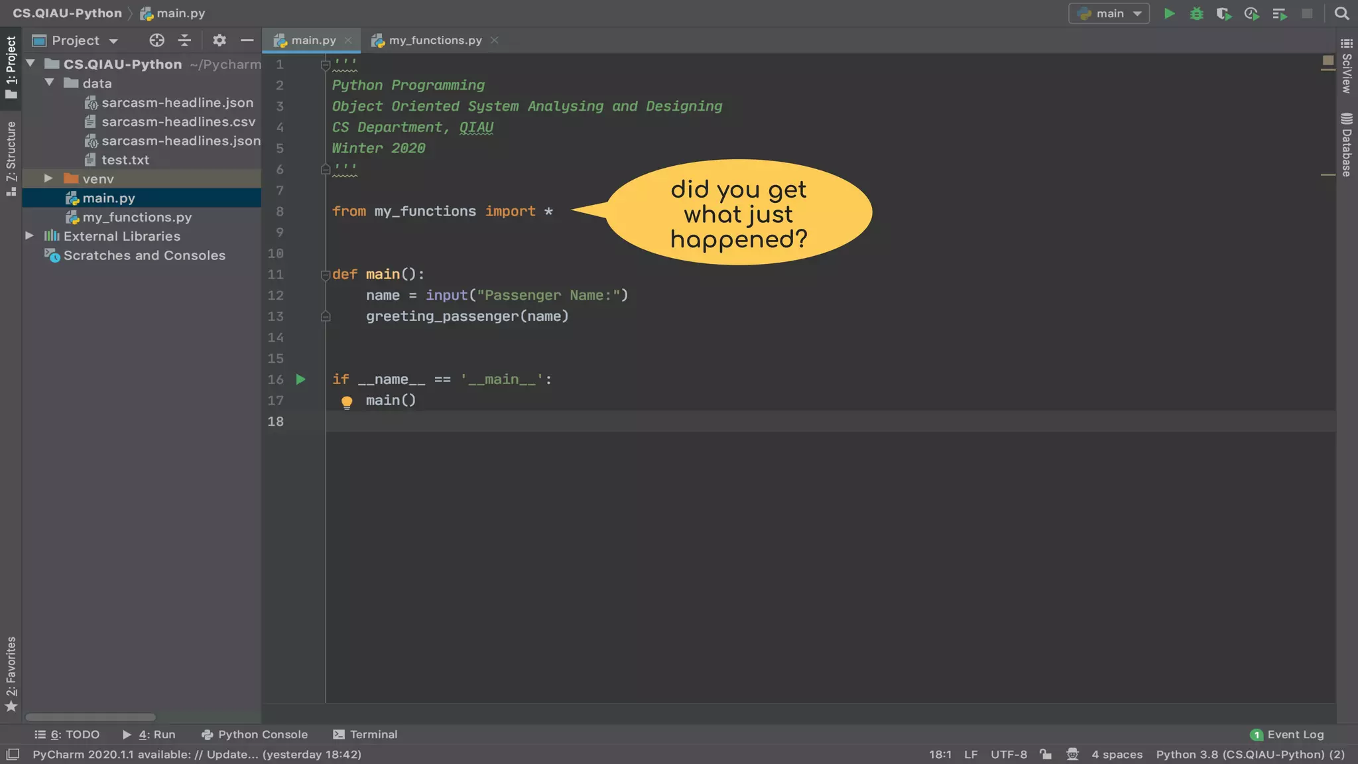
Task: Open Python 3.8 interpreter selector
Action: pos(1251,754)
